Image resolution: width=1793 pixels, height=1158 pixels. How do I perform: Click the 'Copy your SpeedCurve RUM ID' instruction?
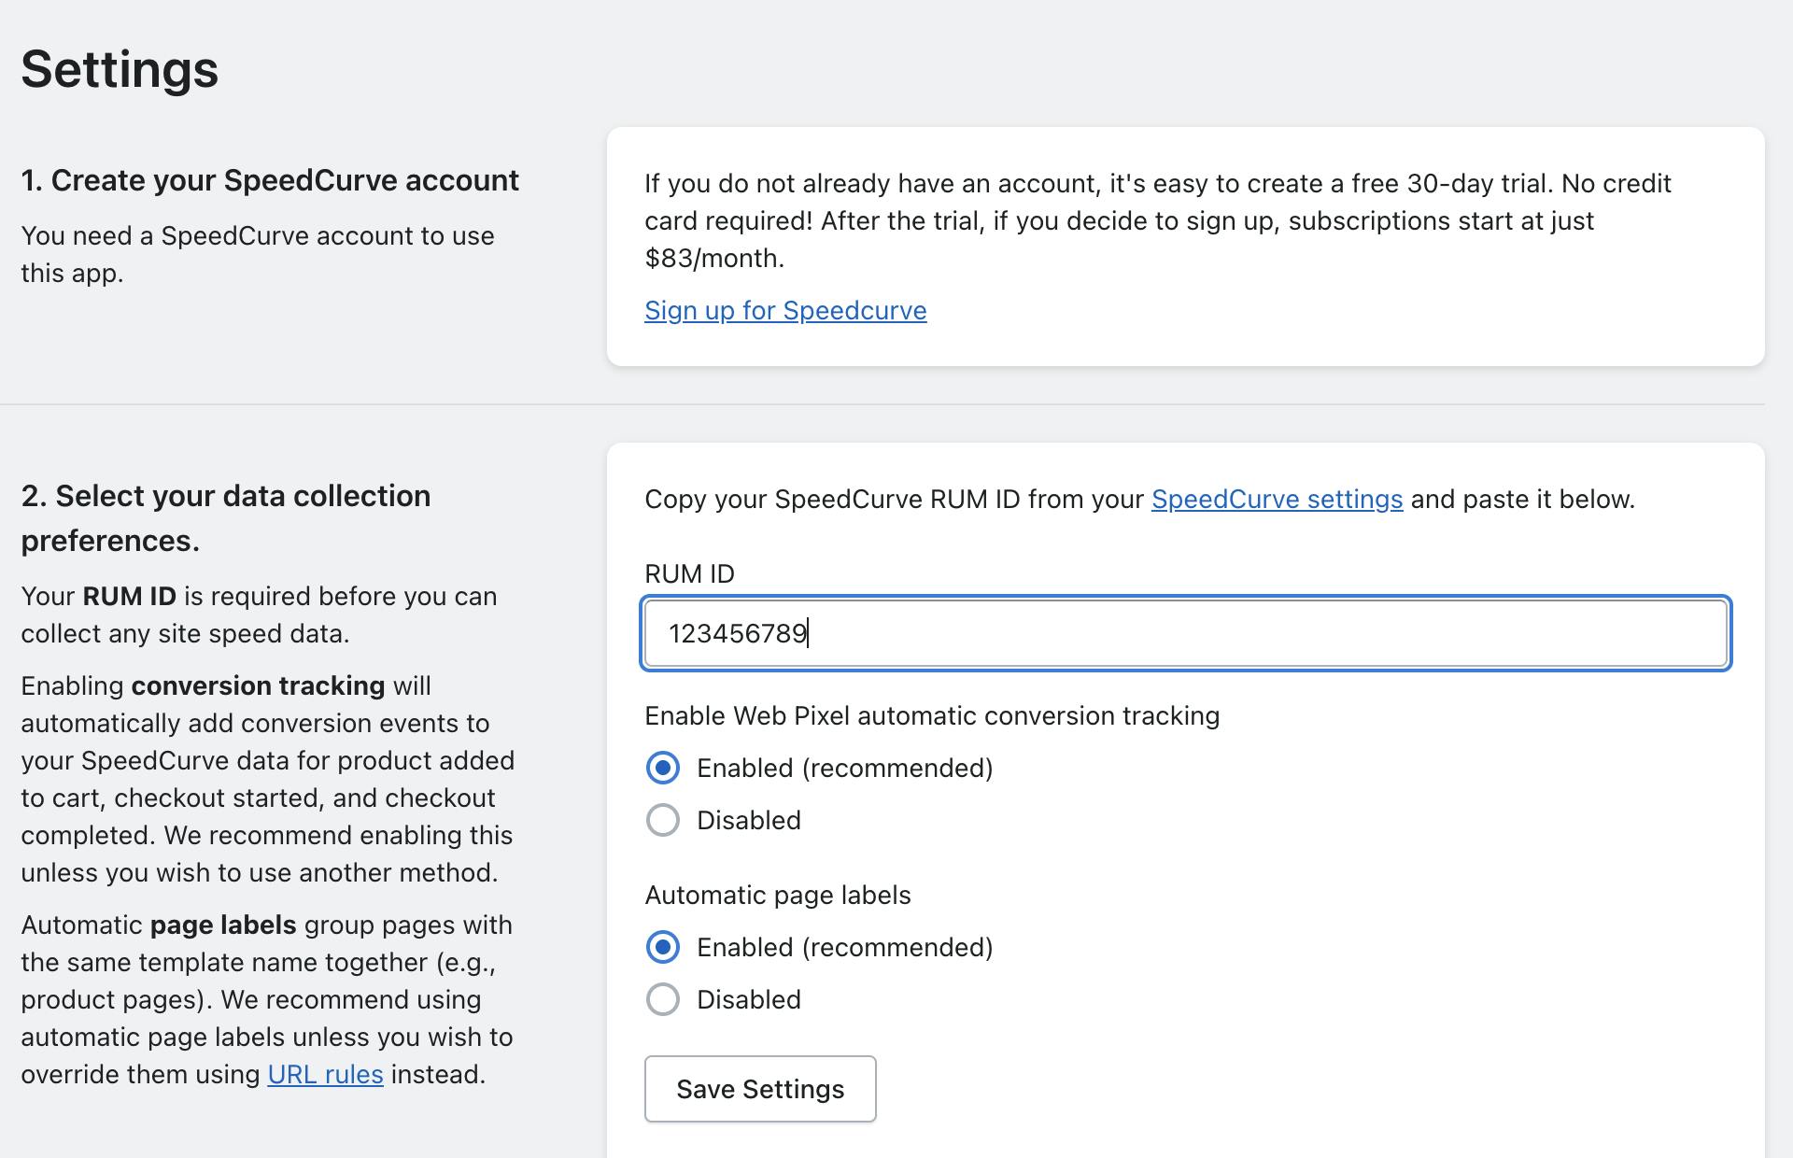click(x=893, y=500)
